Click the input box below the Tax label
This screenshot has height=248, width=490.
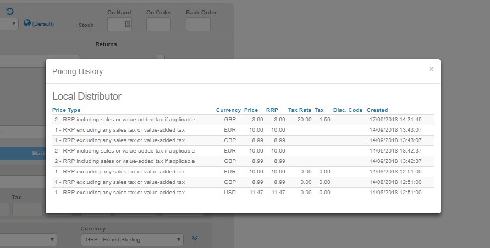pyautogui.click(x=27, y=209)
